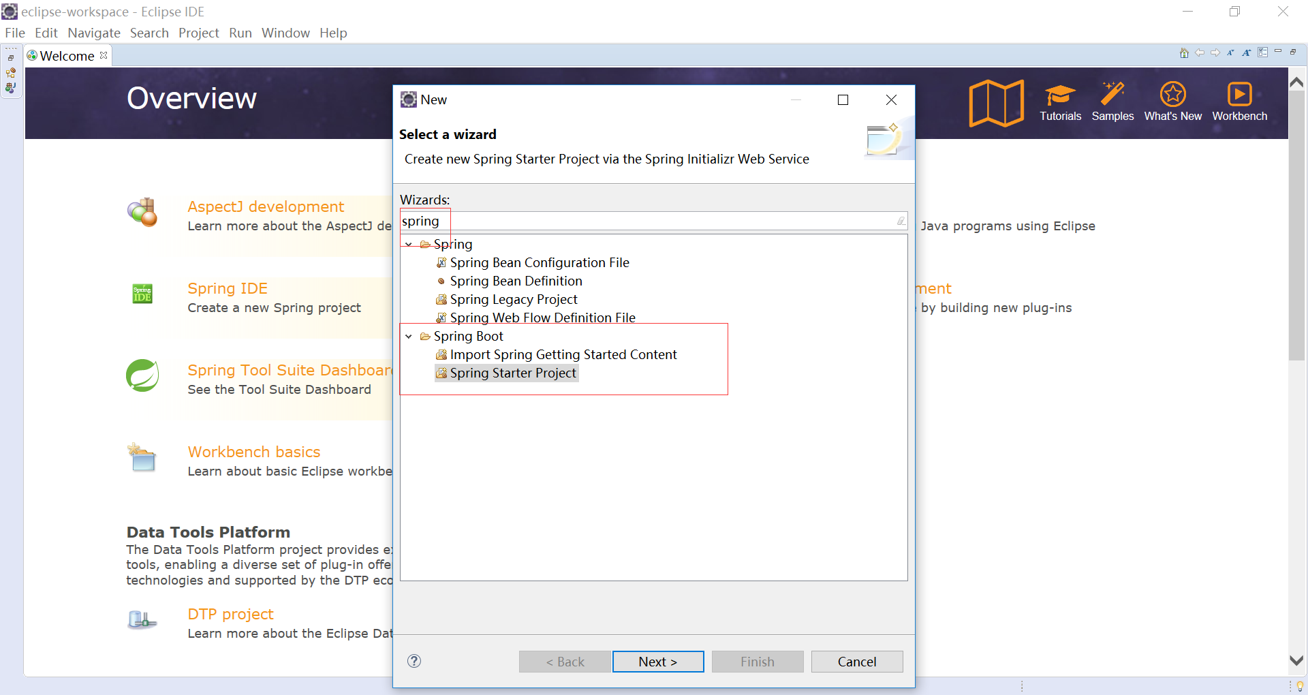Open the Type Hierarchy fast view icon
Viewport: 1308px width, 695px height.
pos(11,73)
